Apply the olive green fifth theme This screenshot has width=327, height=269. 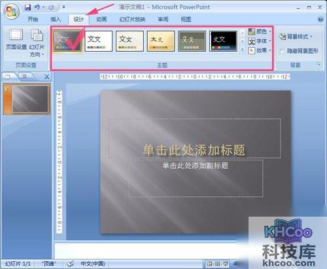click(x=192, y=41)
